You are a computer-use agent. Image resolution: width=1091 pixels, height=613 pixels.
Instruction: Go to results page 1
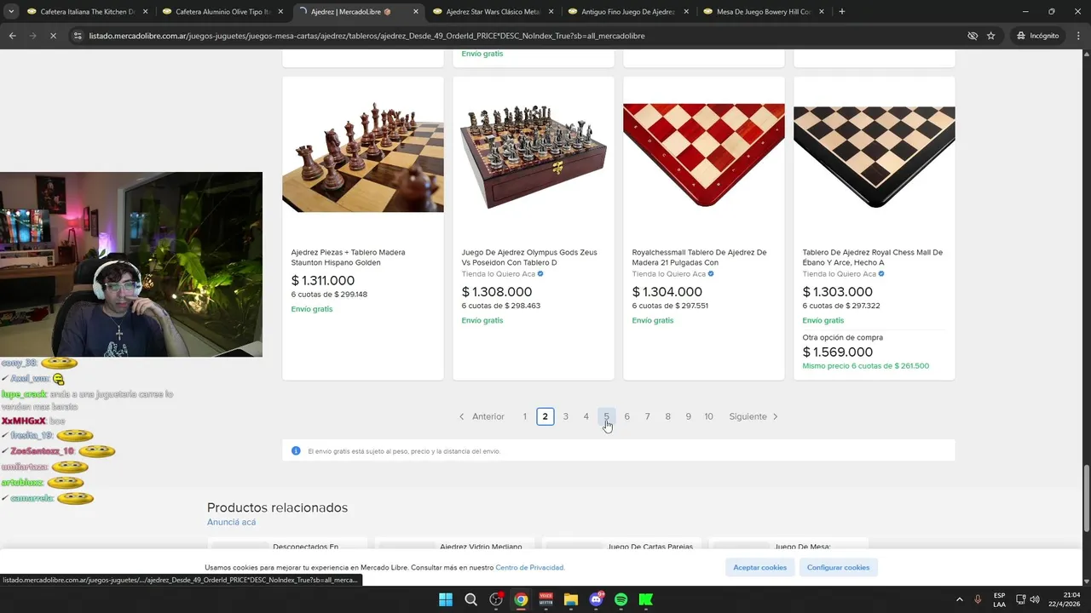click(525, 416)
